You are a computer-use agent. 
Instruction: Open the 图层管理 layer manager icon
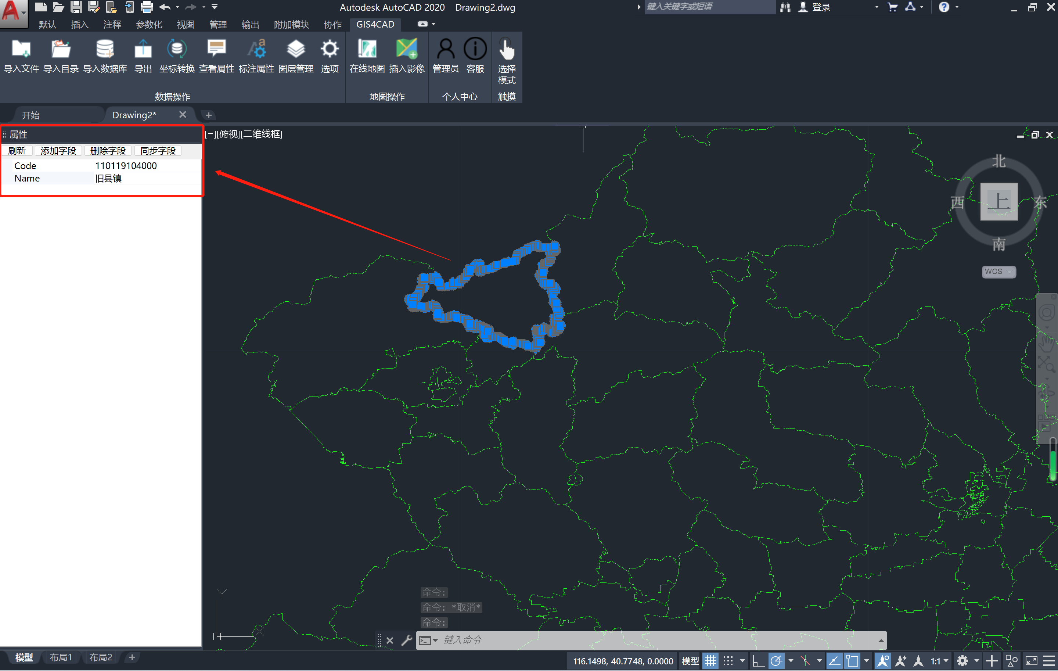tap(296, 49)
